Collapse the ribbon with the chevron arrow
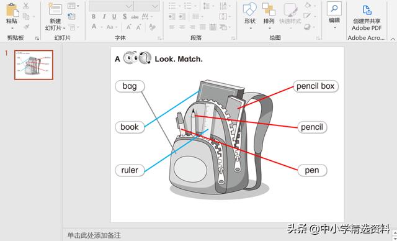The width and height of the screenshot is (397, 241). click(x=393, y=39)
